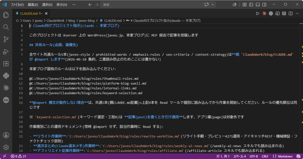Click the ClaudeWork breadcrumb segment
The image size is (303, 159).
pyautogui.click(x=55, y=20)
